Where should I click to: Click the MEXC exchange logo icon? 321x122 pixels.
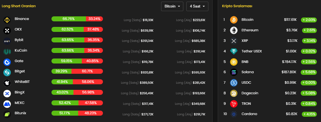[x=7, y=104]
